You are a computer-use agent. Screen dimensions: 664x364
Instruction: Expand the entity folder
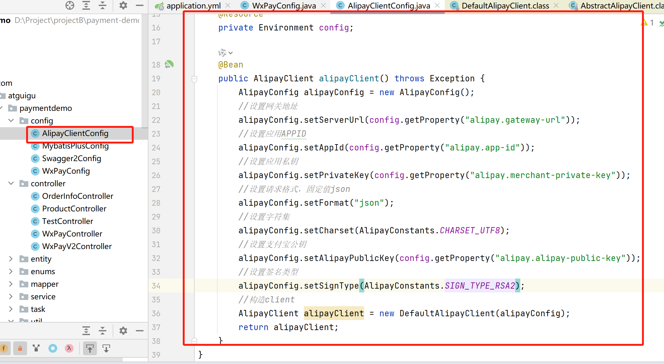[x=11, y=259]
